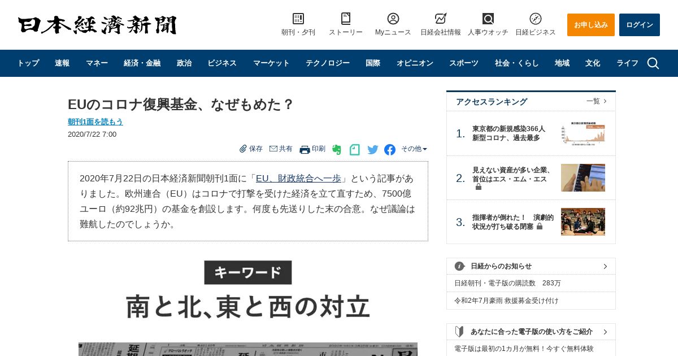Open the EU、財政統合へ一歩 article link

click(x=298, y=179)
